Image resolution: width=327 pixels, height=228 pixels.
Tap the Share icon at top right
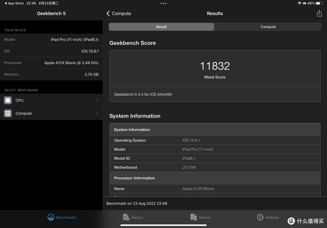pos(319,13)
